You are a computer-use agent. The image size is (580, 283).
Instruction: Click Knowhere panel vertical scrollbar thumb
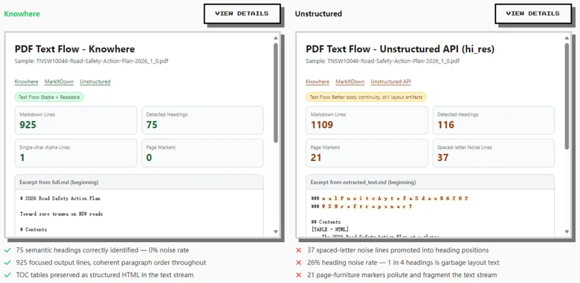(276, 91)
